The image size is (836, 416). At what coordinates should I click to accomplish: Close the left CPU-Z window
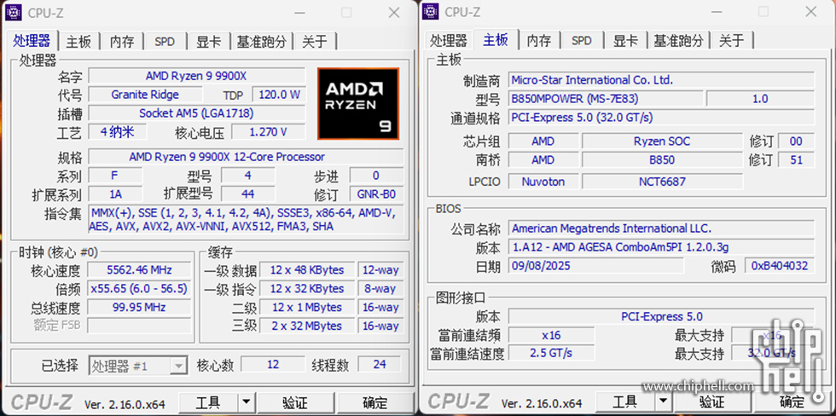[x=394, y=13]
